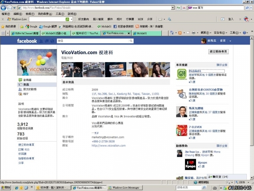Open the 聊天室 (14) chat bar

click(227, 177)
